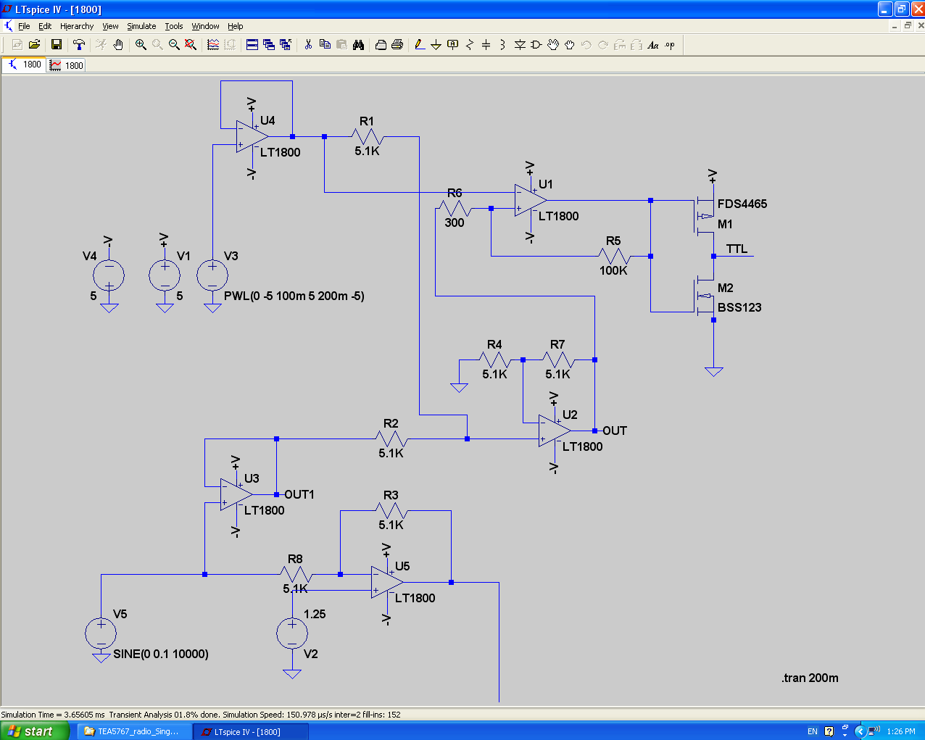Open the Help menu
Viewport: 925px width, 740px height.
click(236, 26)
